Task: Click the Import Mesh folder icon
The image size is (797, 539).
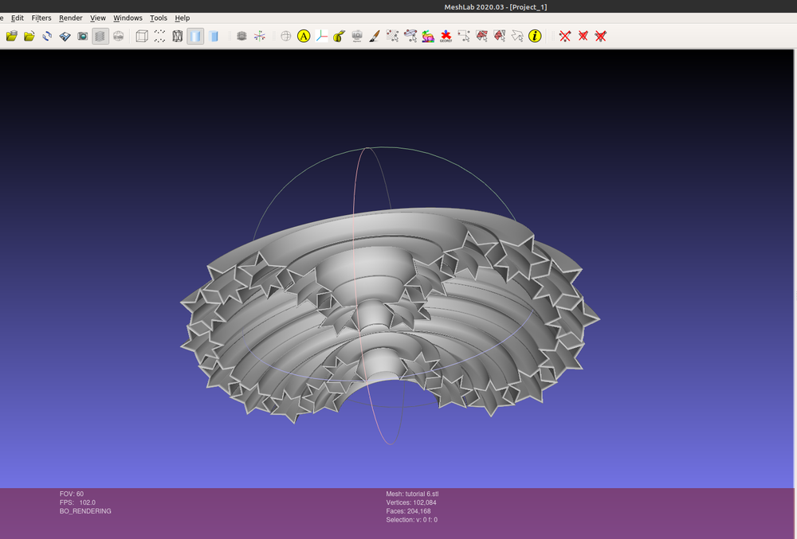Action: click(29, 36)
